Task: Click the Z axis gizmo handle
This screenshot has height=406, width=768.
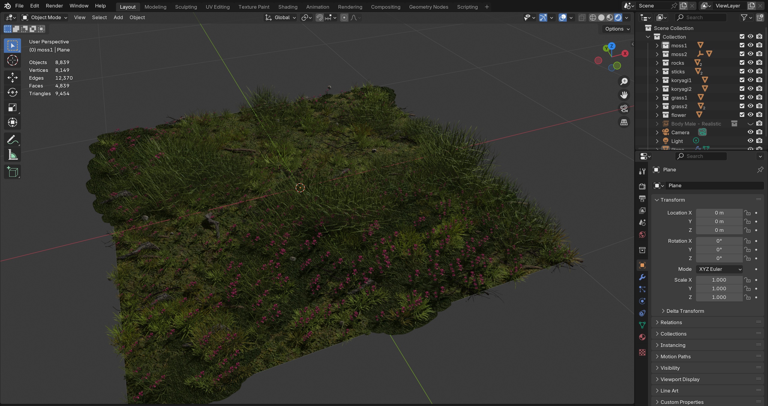Action: (x=611, y=46)
